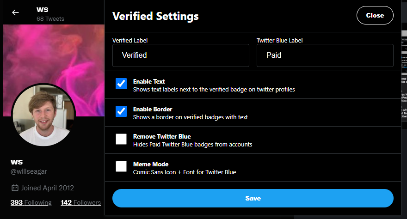This screenshot has height=219, width=407.
Task: Open the 393 Following list
Action: pyautogui.click(x=31, y=202)
